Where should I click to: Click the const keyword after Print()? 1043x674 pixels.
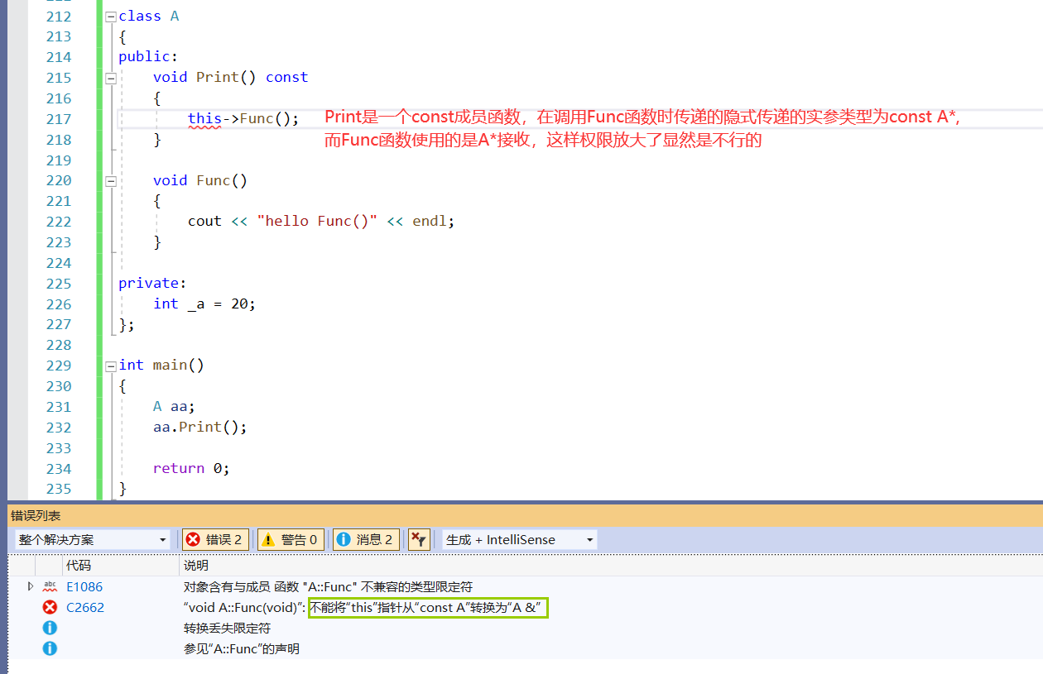(286, 77)
